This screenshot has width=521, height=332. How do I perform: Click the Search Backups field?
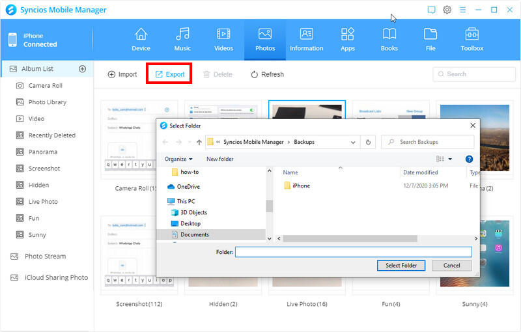tap(428, 142)
